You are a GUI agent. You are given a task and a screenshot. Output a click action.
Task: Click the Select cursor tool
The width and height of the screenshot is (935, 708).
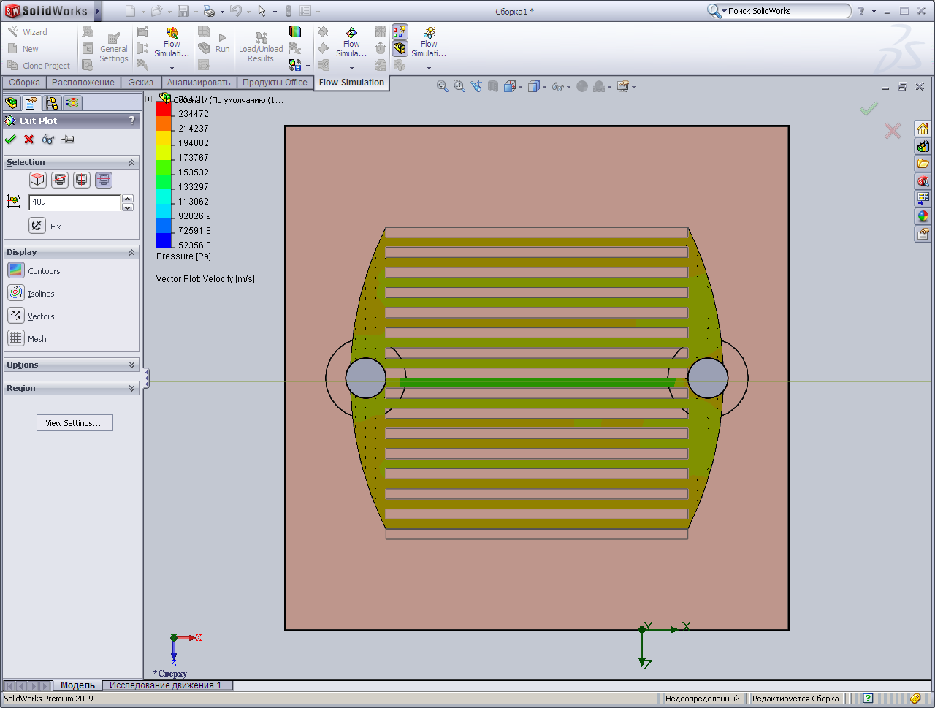[262, 11]
